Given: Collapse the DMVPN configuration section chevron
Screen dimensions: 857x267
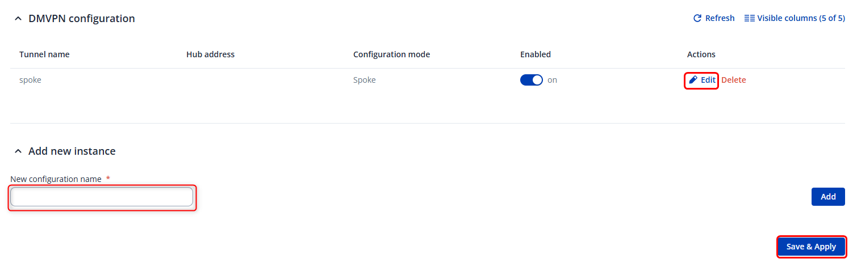Looking at the screenshot, I should point(18,19).
